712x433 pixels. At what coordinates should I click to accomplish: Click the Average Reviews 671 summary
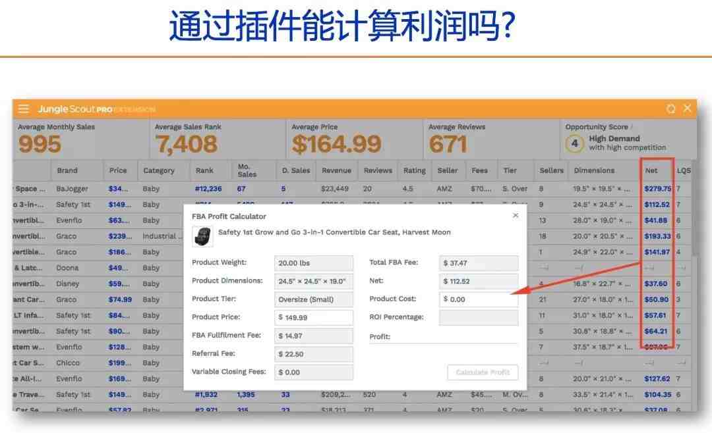(448, 144)
